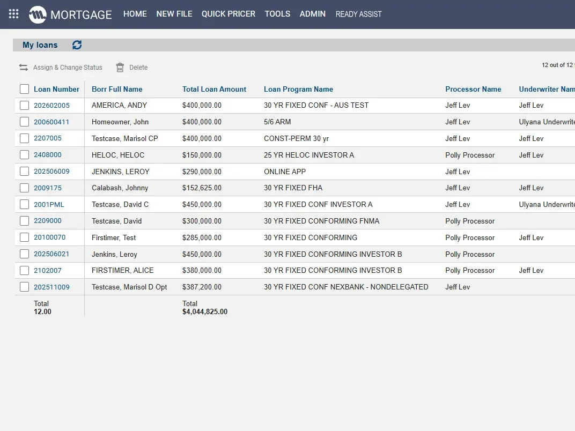Open loan number 202506009
Image resolution: width=575 pixels, height=431 pixels.
(x=51, y=171)
